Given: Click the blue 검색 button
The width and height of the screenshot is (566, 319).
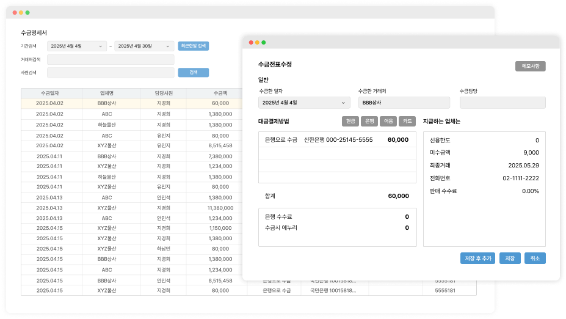Looking at the screenshot, I should pyautogui.click(x=194, y=73).
